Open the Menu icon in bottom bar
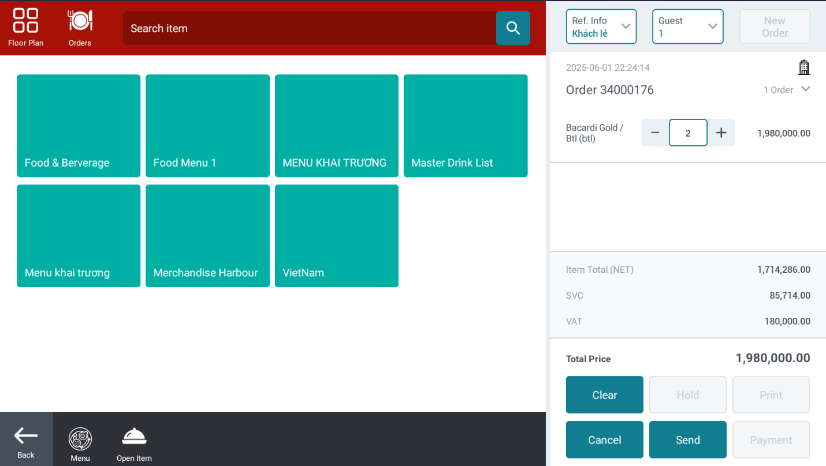This screenshot has height=466, width=826. (80, 444)
